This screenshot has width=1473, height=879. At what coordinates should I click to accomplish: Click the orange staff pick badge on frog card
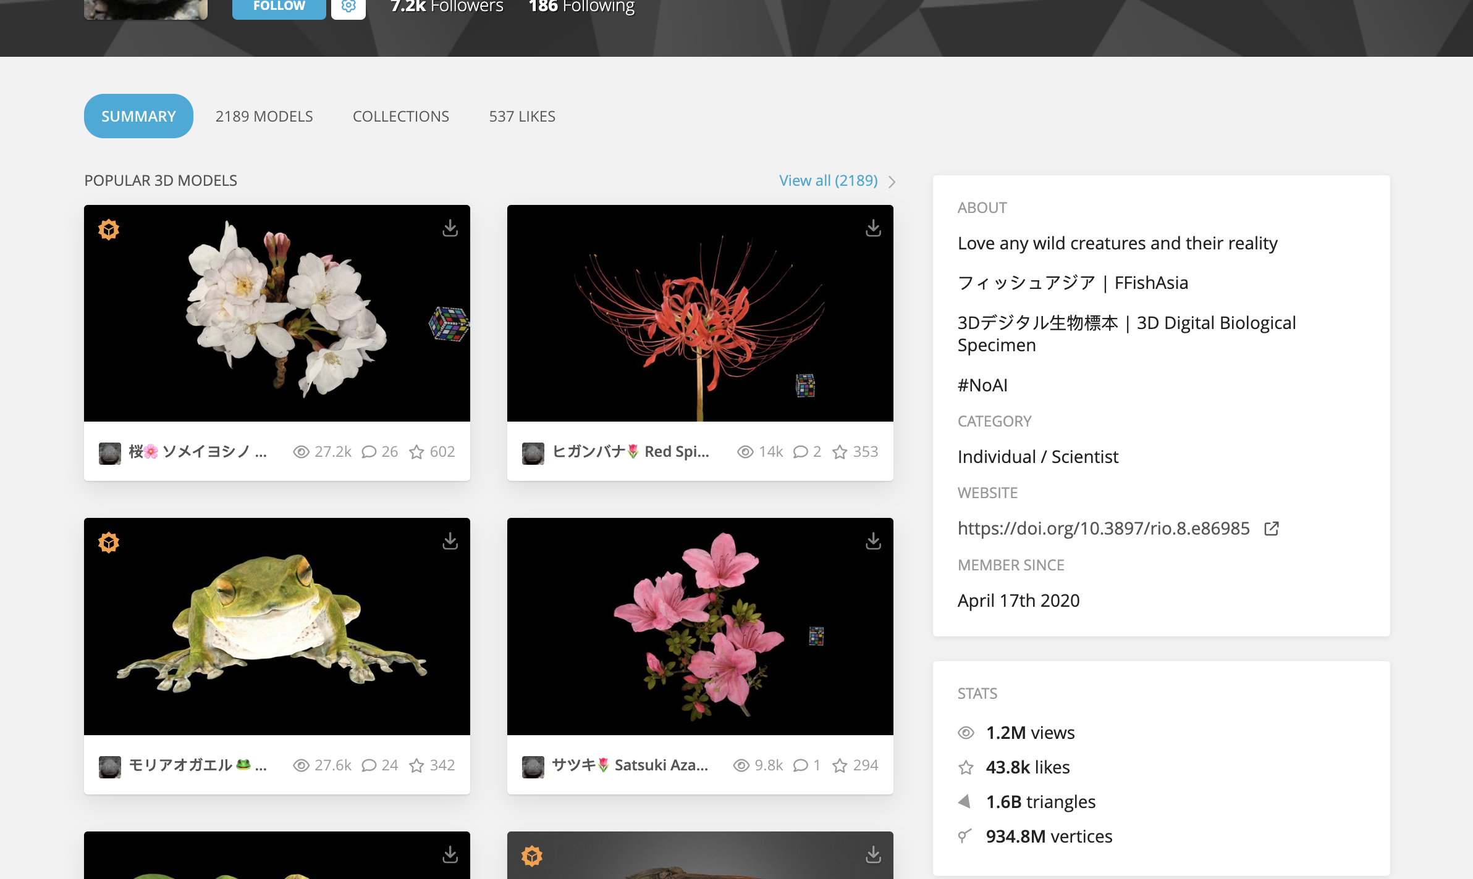pos(109,543)
